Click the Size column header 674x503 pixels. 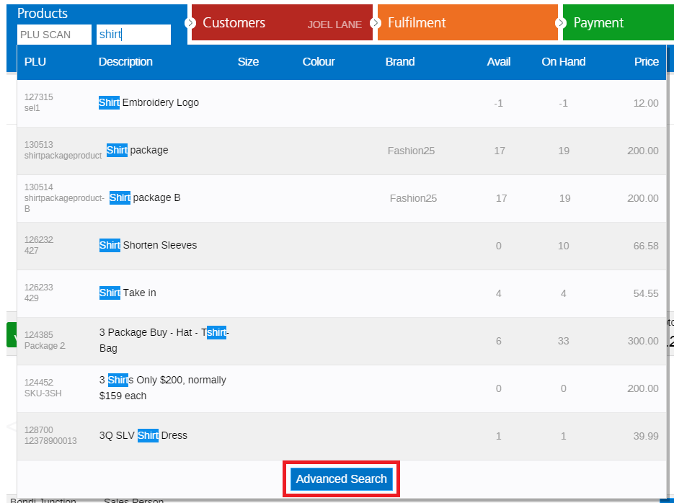[x=248, y=62]
